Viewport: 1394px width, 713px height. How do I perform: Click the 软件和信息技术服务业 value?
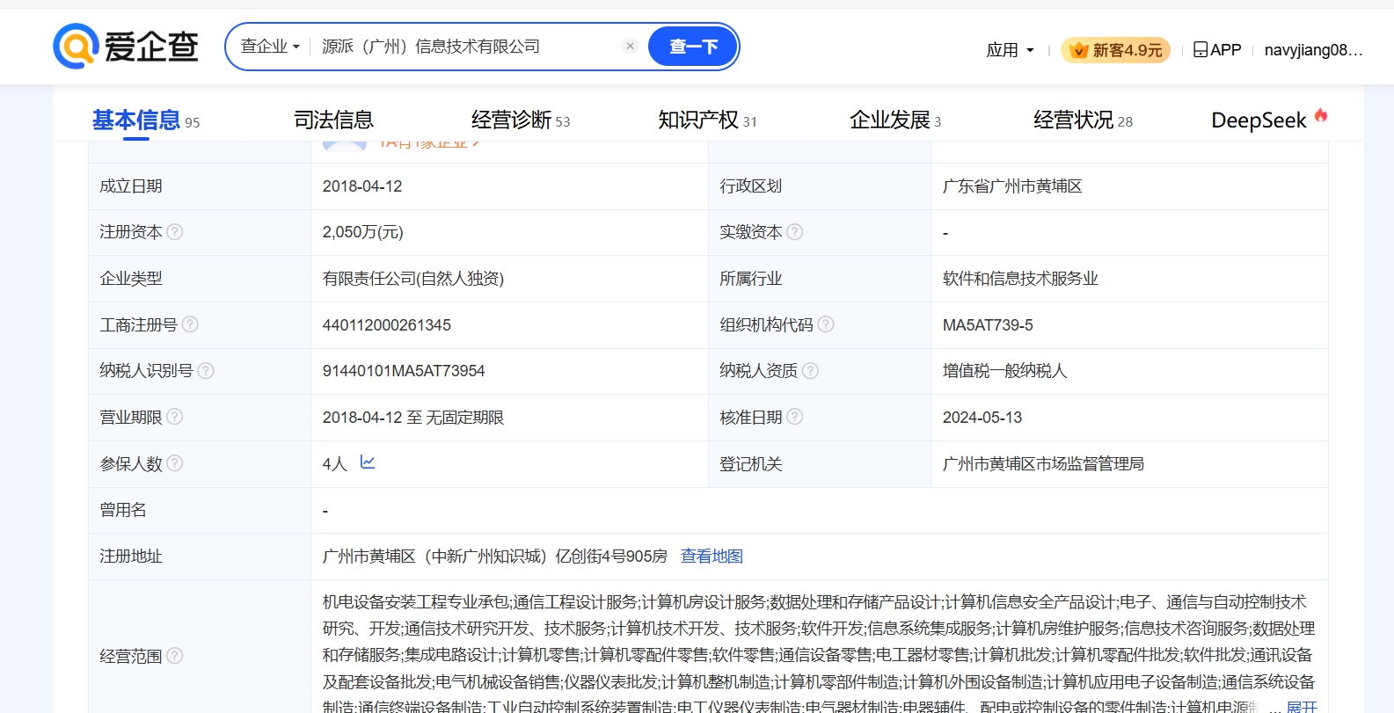1020,279
